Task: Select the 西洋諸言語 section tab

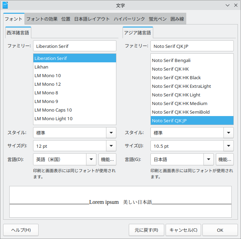Action: coord(18,33)
